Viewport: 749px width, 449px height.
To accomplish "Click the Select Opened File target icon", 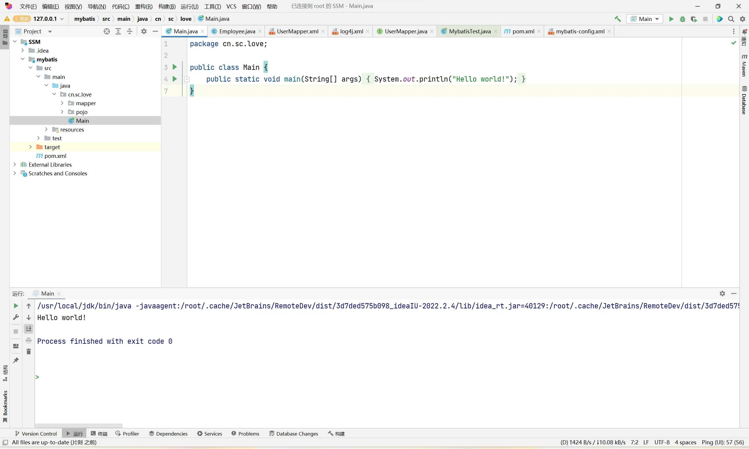I will click(106, 32).
